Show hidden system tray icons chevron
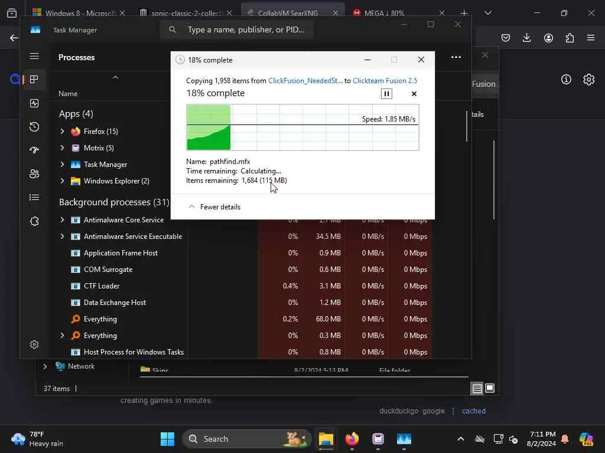The image size is (605, 453). tap(461, 439)
